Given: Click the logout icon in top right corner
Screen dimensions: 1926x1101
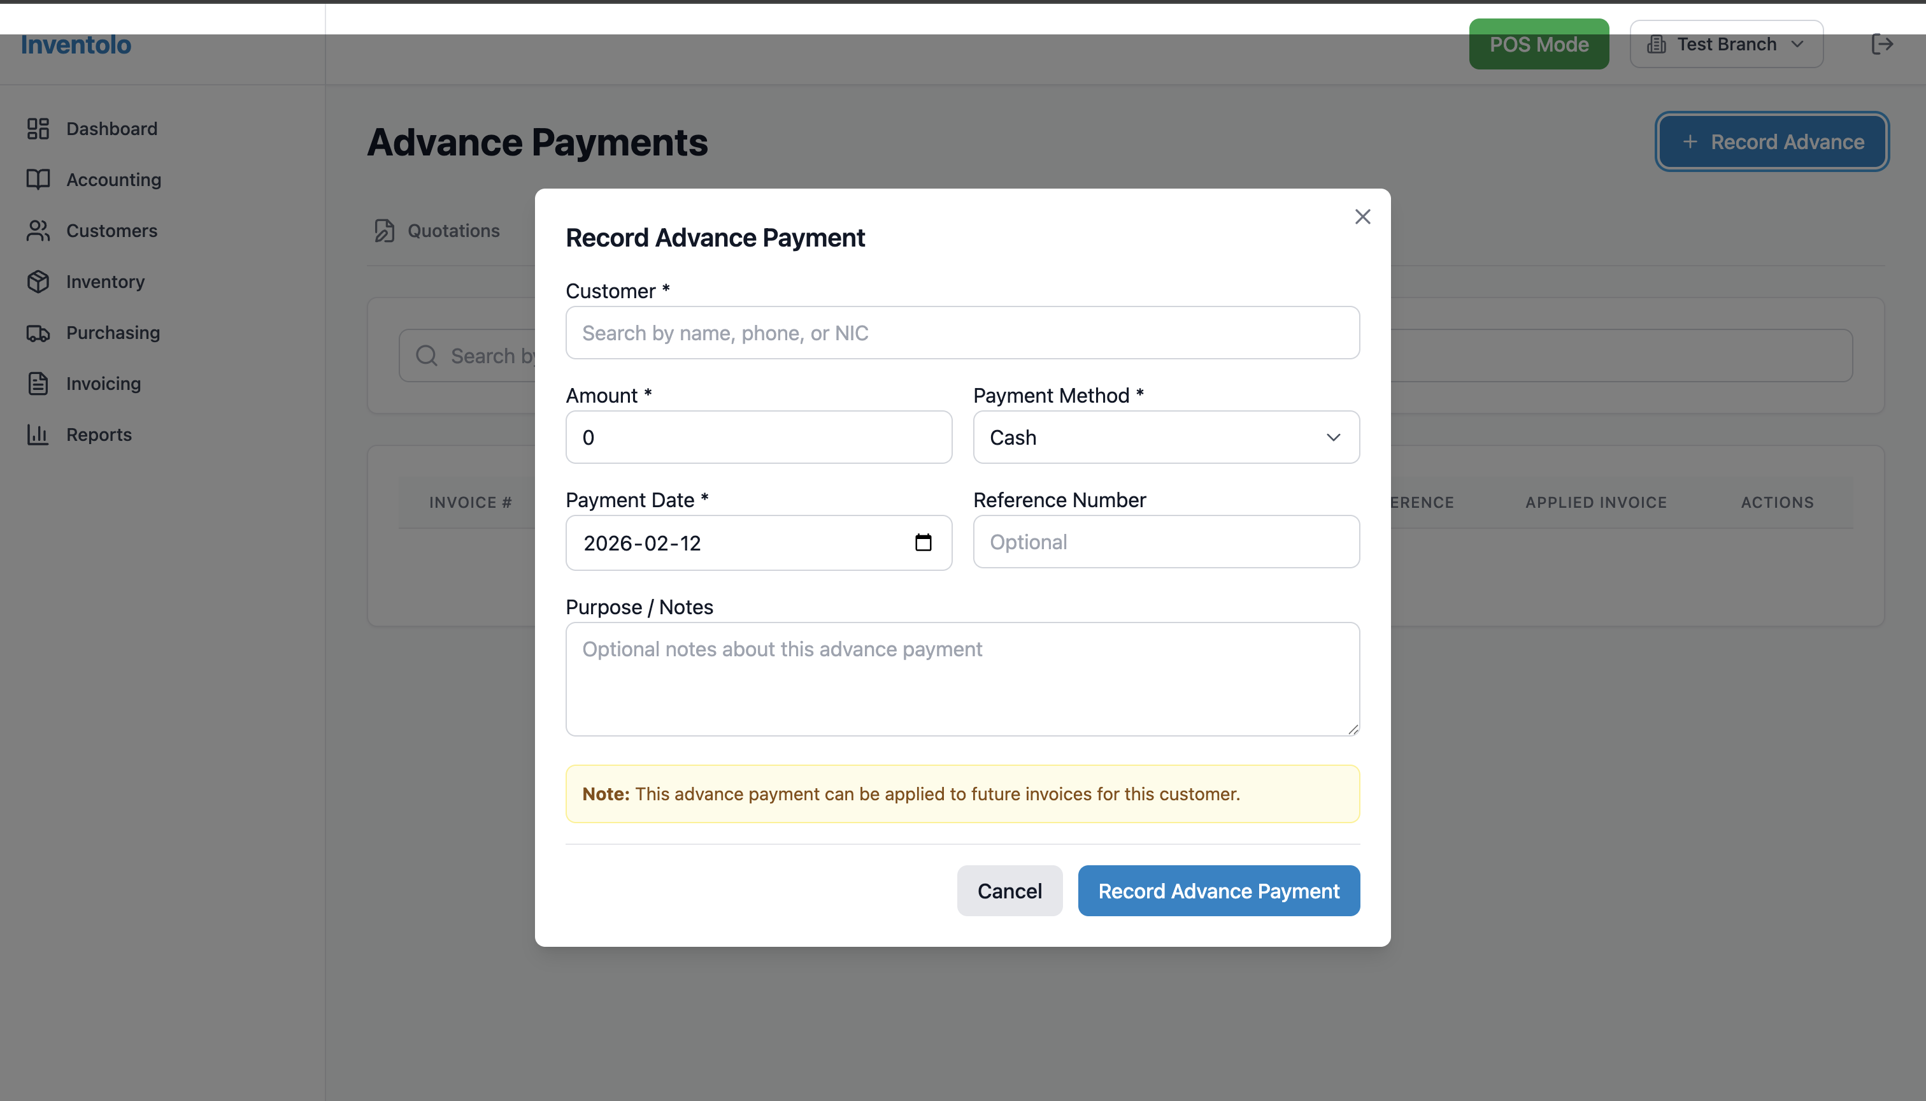Looking at the screenshot, I should [x=1882, y=44].
